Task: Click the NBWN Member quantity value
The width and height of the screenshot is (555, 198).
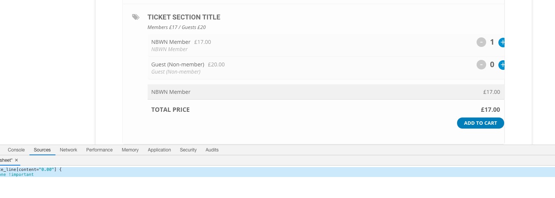Action: pyautogui.click(x=492, y=42)
